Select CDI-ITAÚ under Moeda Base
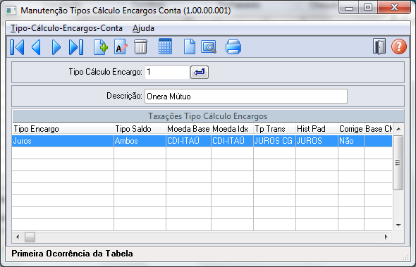Screen dimensions: 416x267 point(188,141)
